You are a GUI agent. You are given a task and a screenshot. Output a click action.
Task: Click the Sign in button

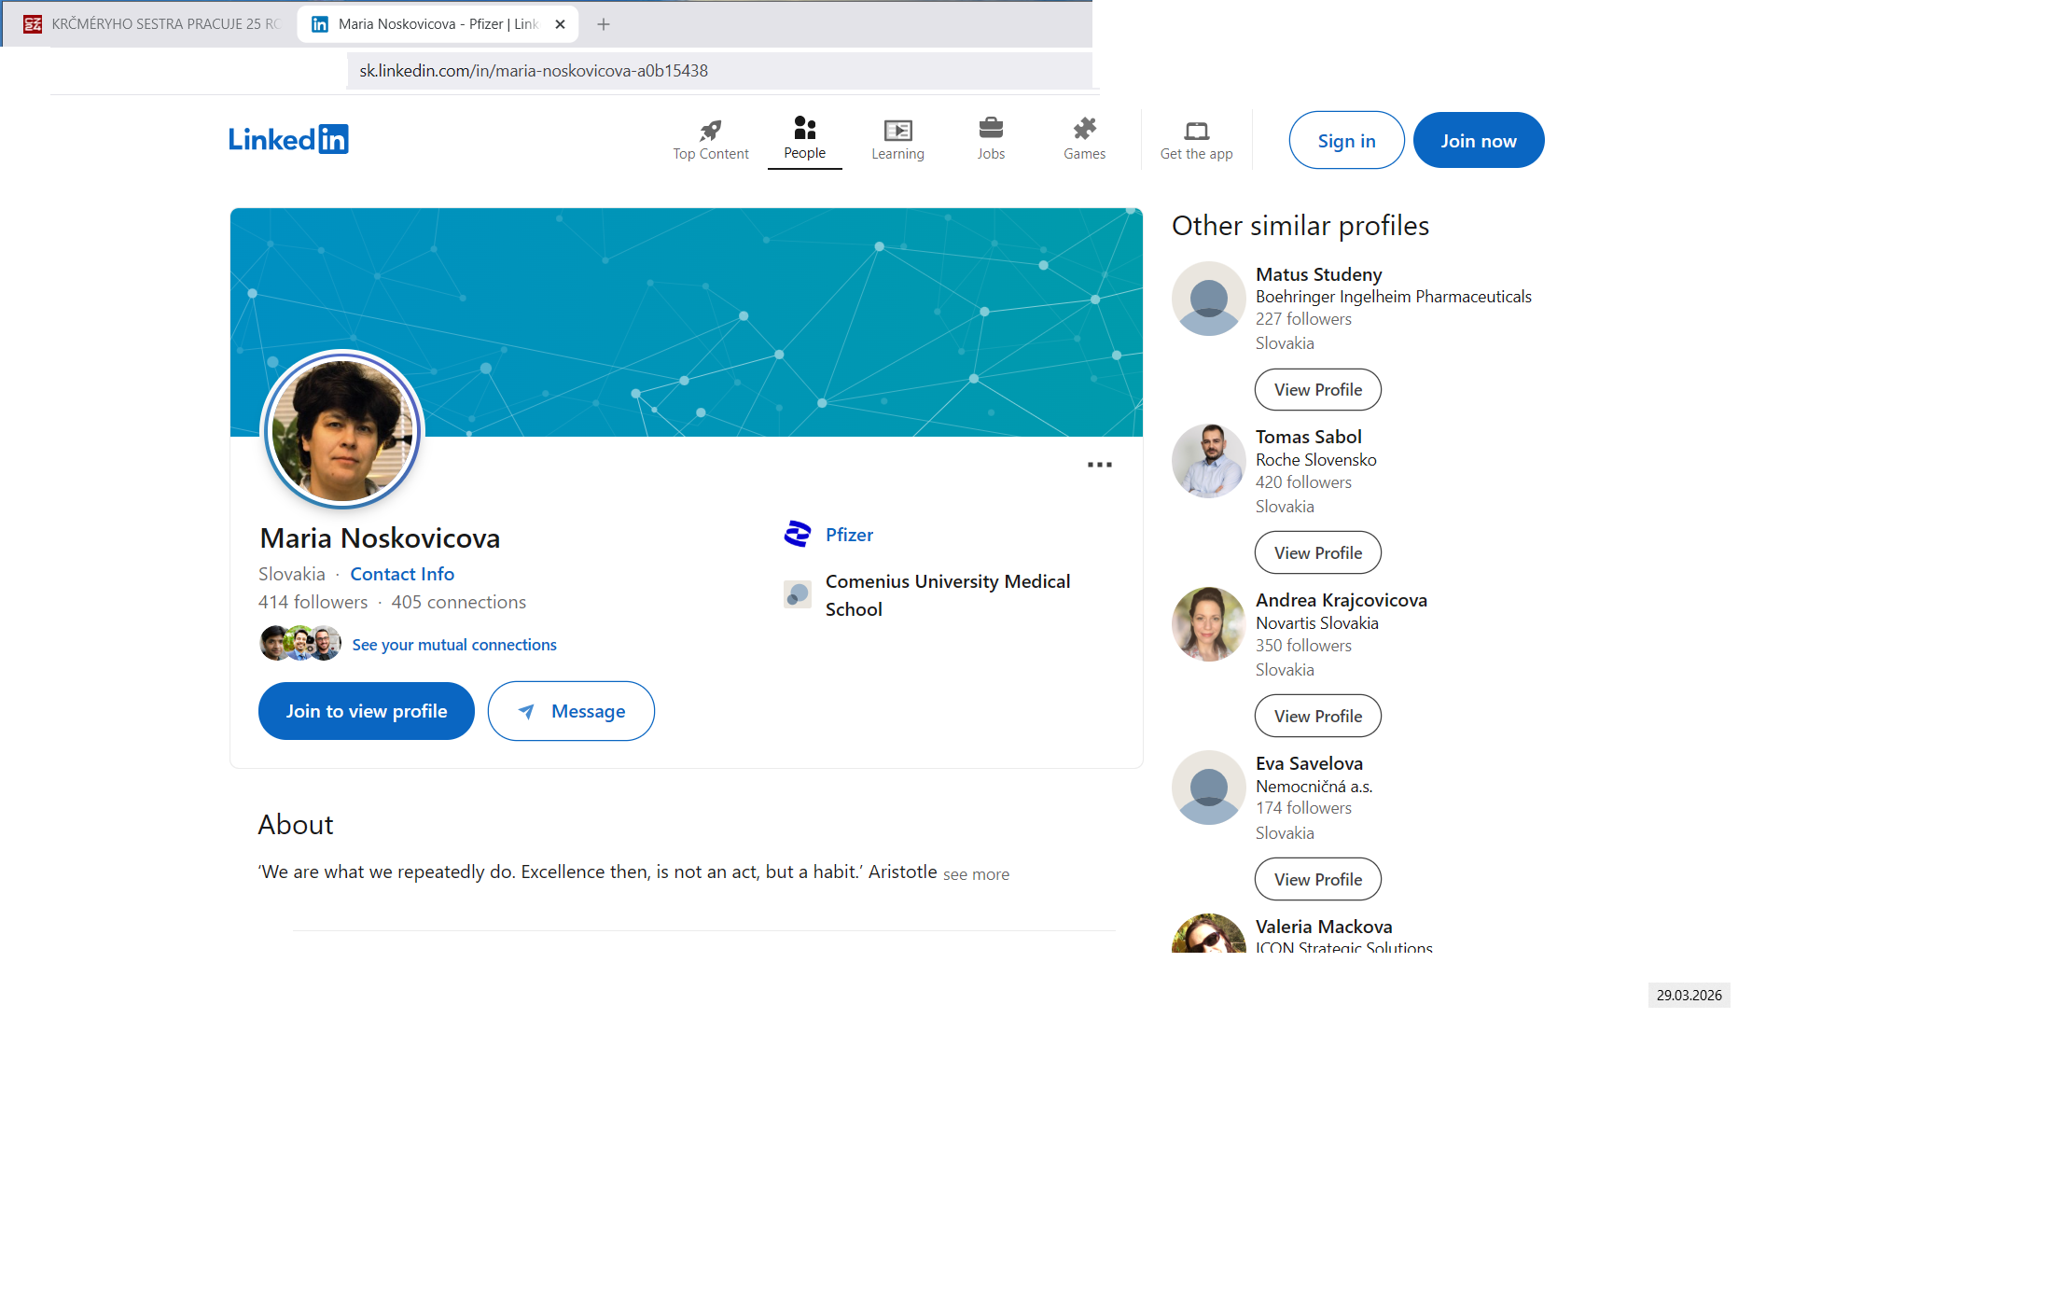1345,141
